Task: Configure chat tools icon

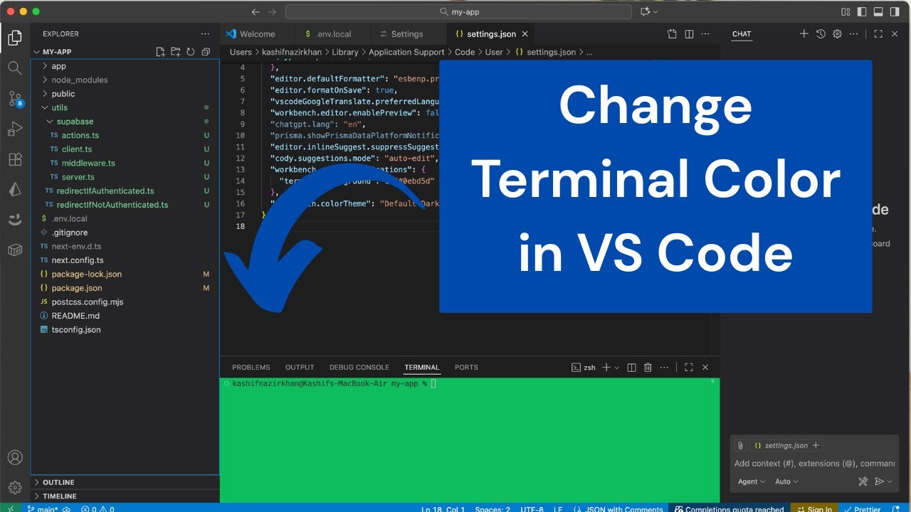Action: point(863,481)
